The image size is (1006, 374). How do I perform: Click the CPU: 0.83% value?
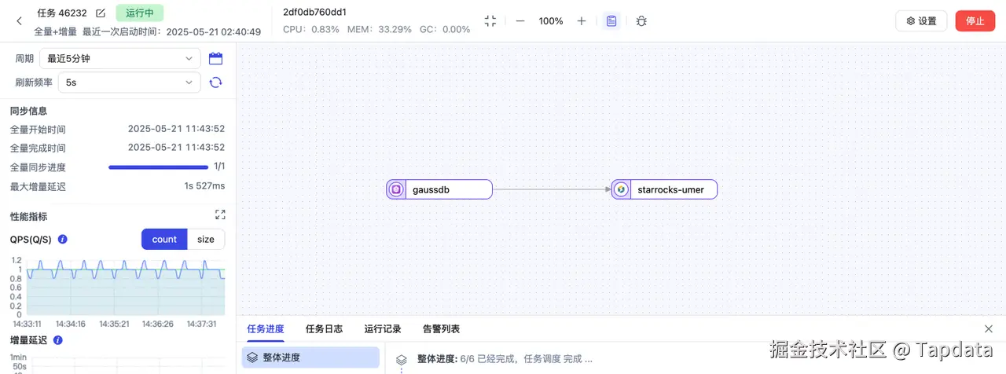(311, 29)
